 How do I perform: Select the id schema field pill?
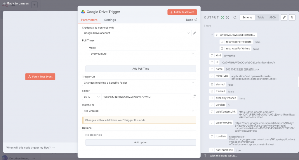click(x=214, y=62)
